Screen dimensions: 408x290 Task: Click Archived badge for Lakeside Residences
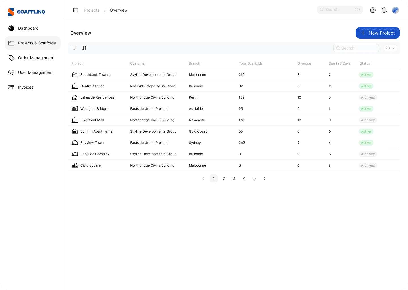(368, 97)
